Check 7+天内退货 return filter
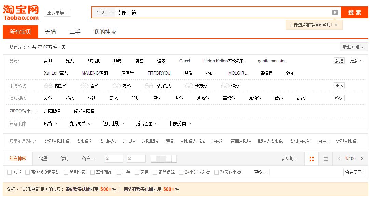The height and width of the screenshot is (198, 370). [216, 172]
